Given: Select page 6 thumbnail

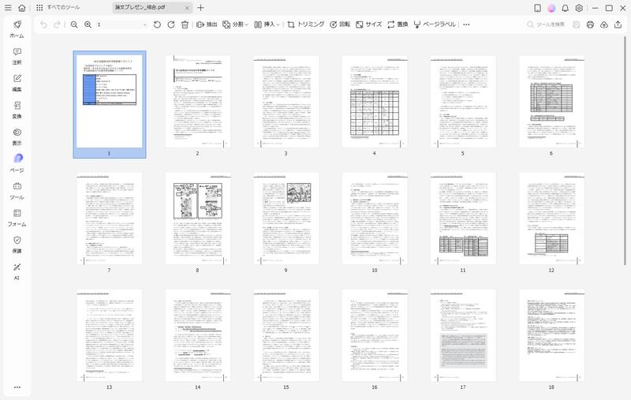Looking at the screenshot, I should pyautogui.click(x=551, y=102).
